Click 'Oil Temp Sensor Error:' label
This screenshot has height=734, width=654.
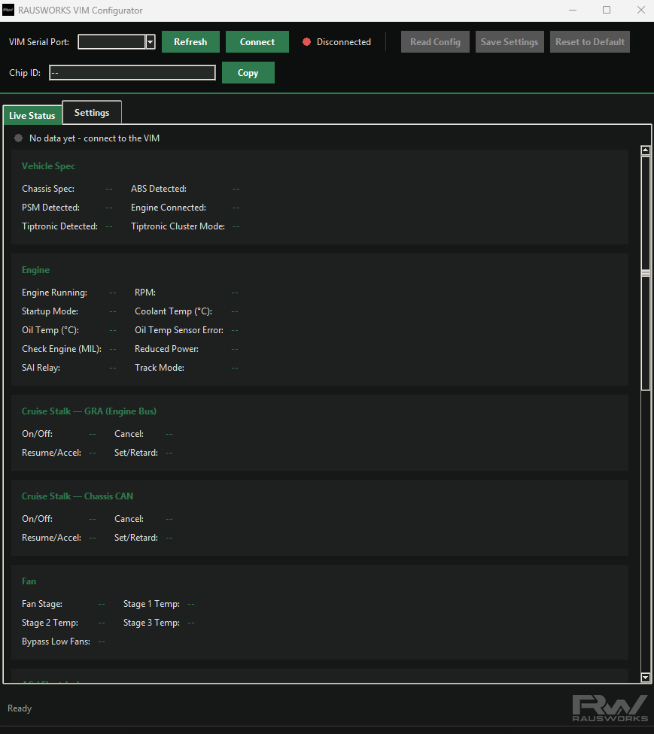click(179, 330)
